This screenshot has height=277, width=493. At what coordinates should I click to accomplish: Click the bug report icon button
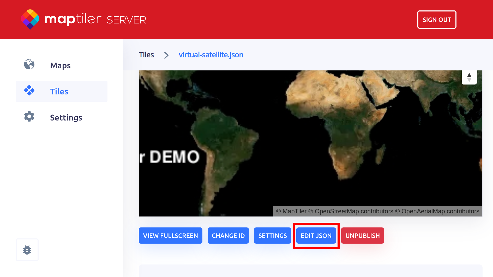[x=27, y=250]
